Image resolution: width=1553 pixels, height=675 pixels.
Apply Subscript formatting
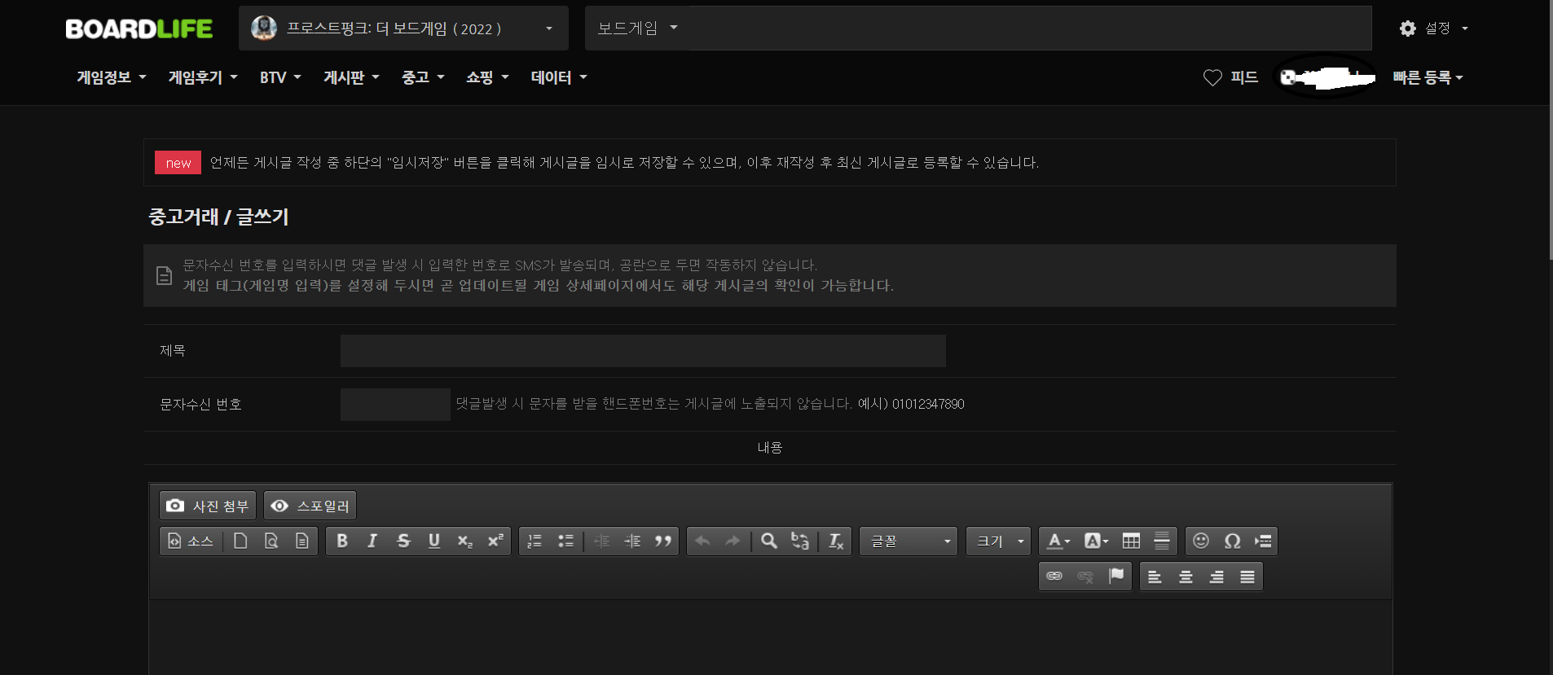pos(464,541)
